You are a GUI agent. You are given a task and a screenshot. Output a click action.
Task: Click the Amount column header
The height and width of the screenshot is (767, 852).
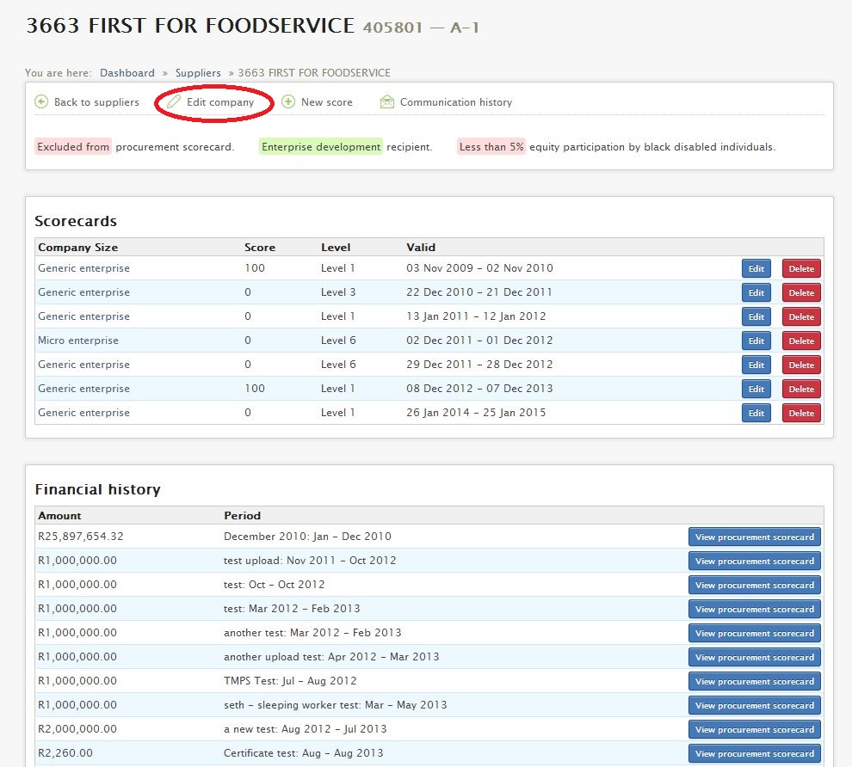(x=59, y=515)
